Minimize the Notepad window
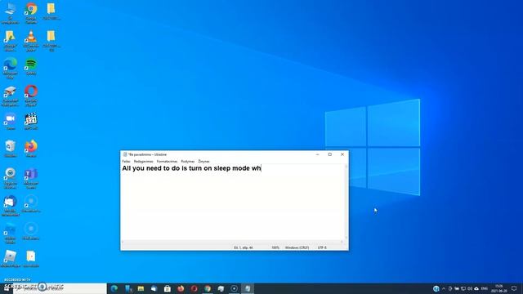This screenshot has height=294, width=523. 318,154
